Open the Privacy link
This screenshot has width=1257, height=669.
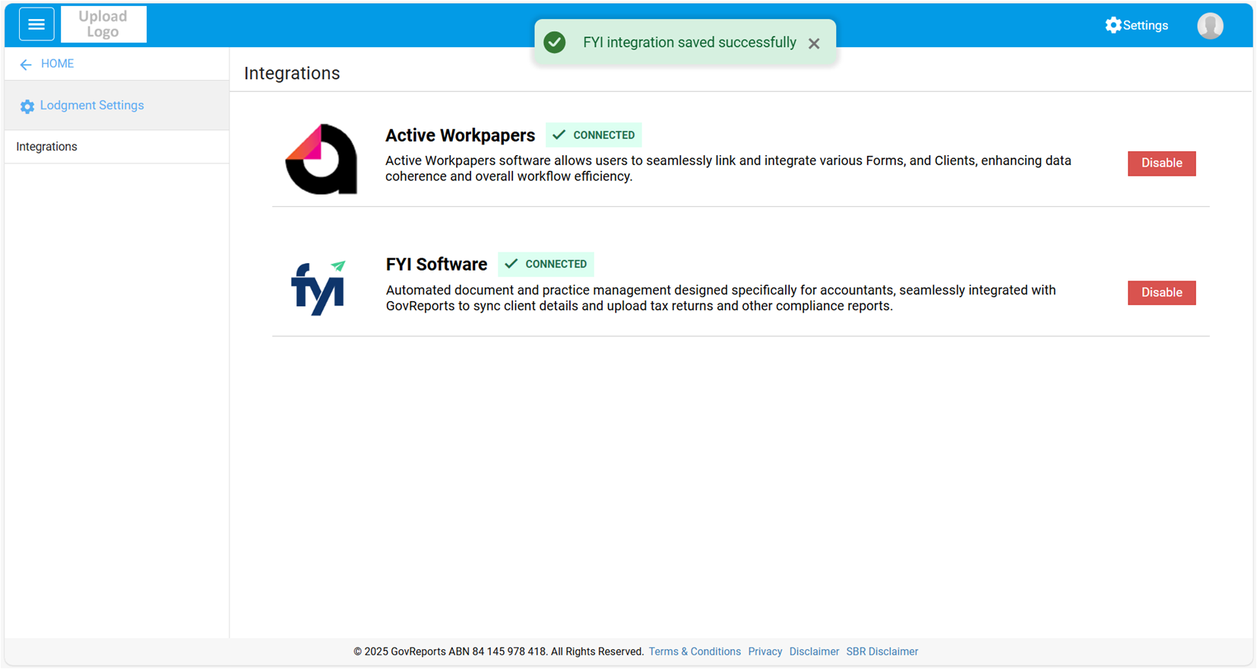tap(765, 652)
